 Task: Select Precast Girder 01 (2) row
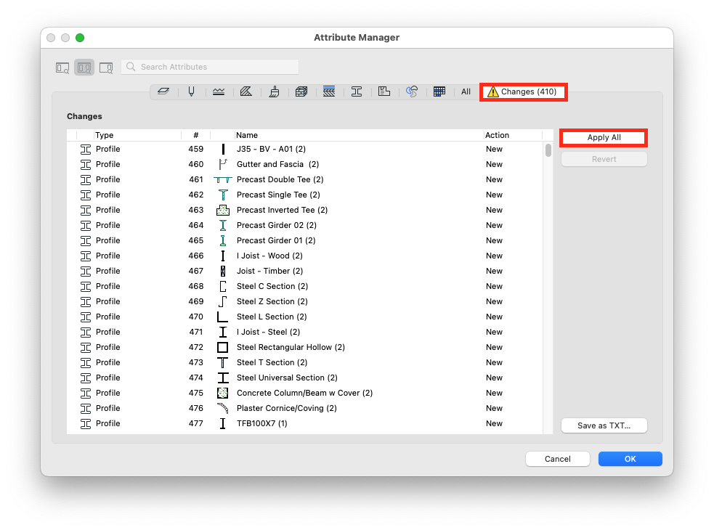click(305, 240)
